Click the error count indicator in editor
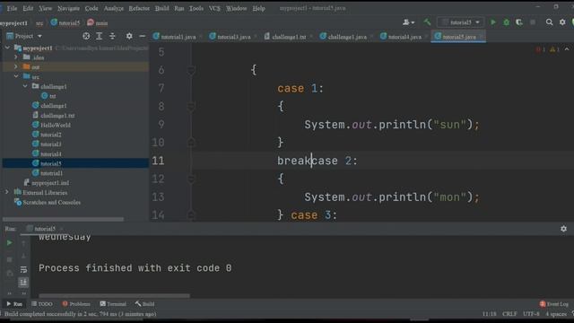574x323 pixels. click(x=541, y=49)
